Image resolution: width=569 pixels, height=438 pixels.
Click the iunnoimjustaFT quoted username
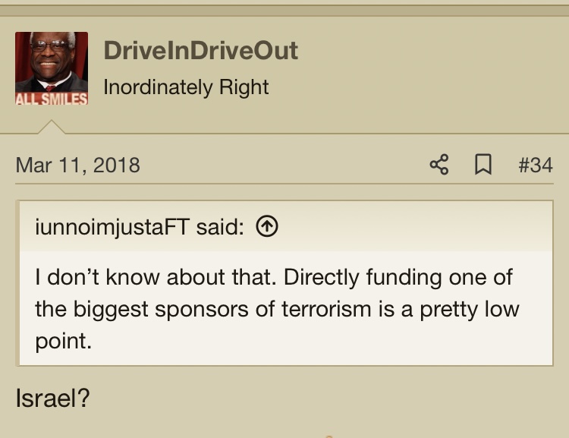(112, 228)
